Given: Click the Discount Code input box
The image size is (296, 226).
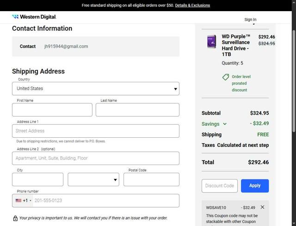Looking at the screenshot, I should [220, 186].
